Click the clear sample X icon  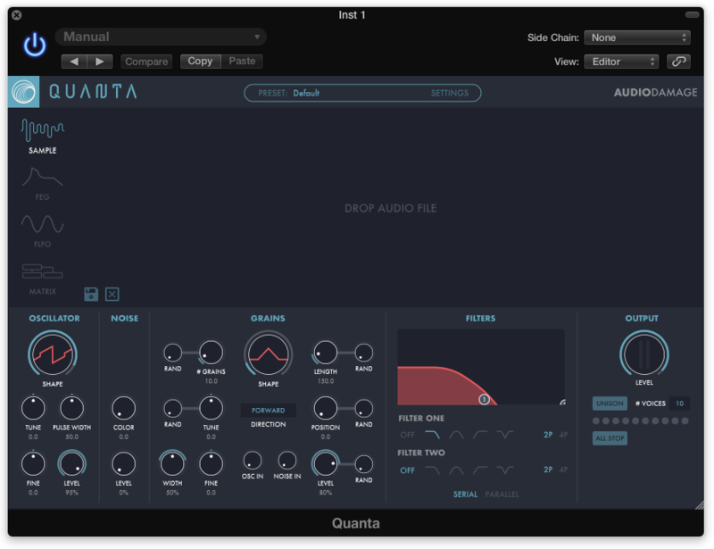(x=112, y=294)
